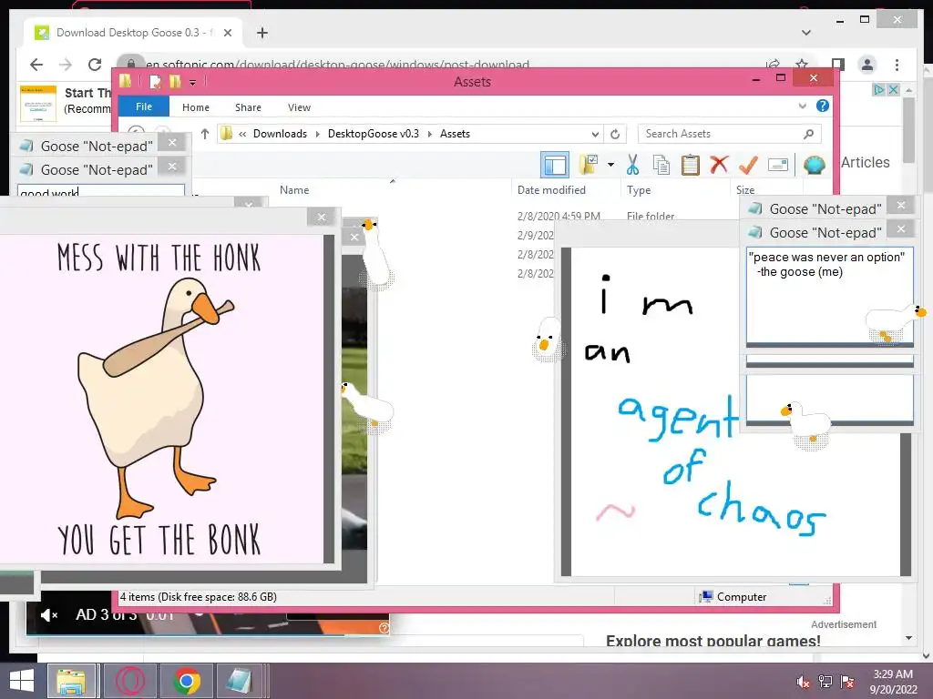Click the Cut scissors icon in Assets toolbar
The width and height of the screenshot is (933, 699).
(632, 165)
